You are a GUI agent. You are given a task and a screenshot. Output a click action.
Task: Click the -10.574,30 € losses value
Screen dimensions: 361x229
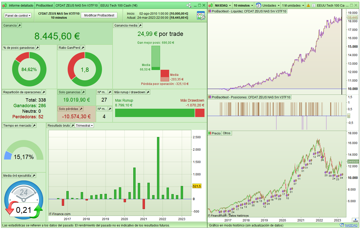pyautogui.click(x=76, y=117)
